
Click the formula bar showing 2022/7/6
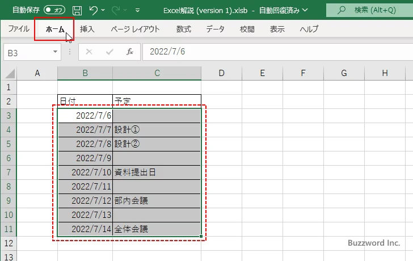pos(277,52)
